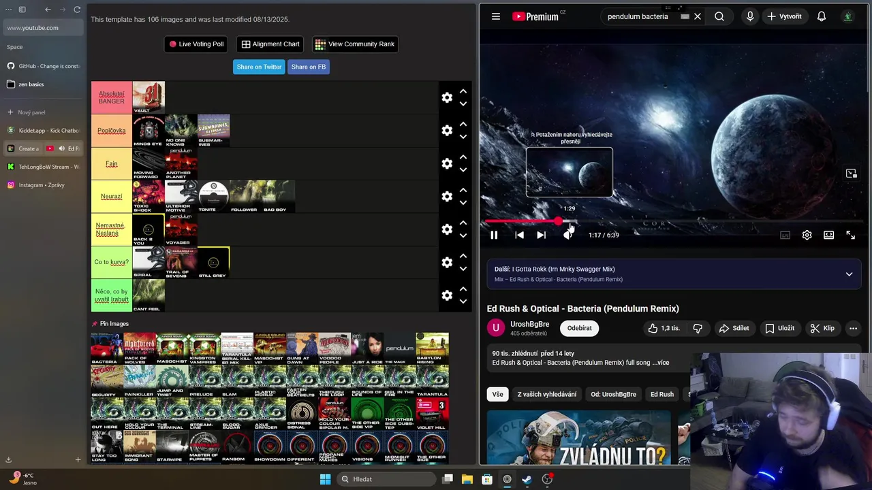Open the zen basics folder
The width and height of the screenshot is (872, 490).
(x=44, y=84)
